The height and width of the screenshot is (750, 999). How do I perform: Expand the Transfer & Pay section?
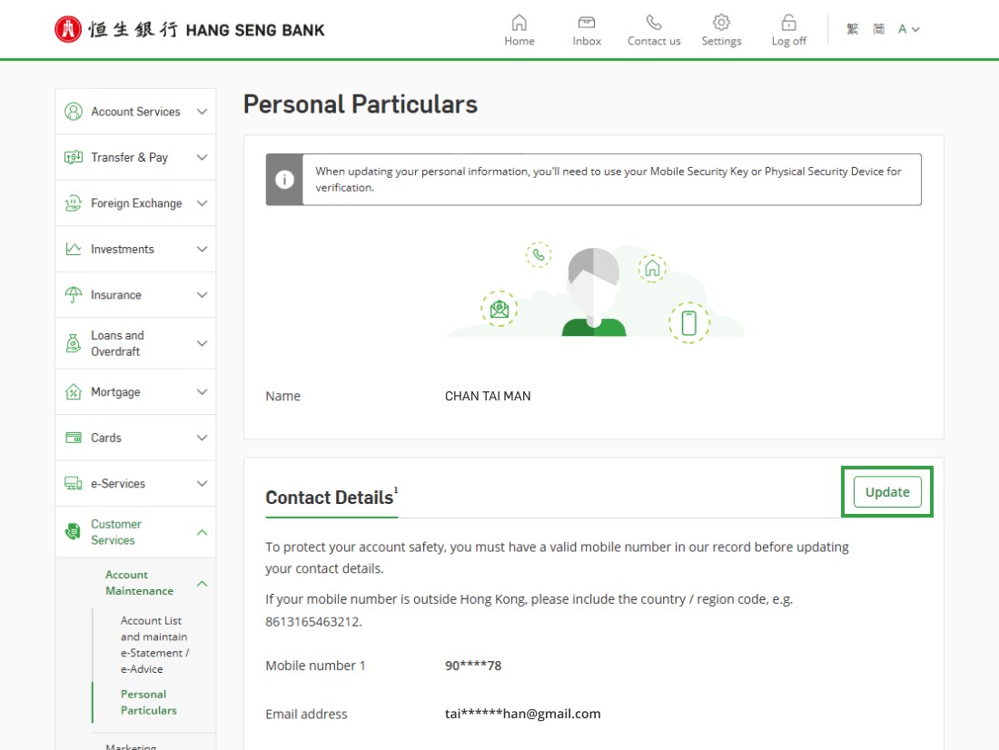202,158
